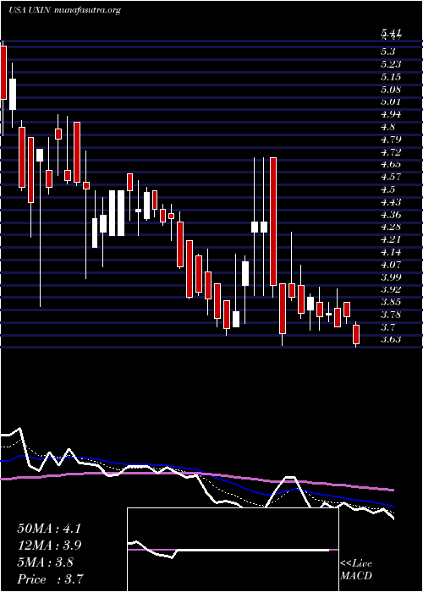Click the 4.72 price axis label
Image resolution: width=423 pixels, height=592 pixels.
click(x=391, y=152)
